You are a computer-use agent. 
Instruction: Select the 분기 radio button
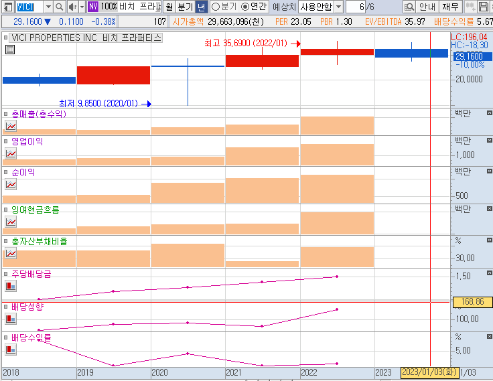point(216,7)
